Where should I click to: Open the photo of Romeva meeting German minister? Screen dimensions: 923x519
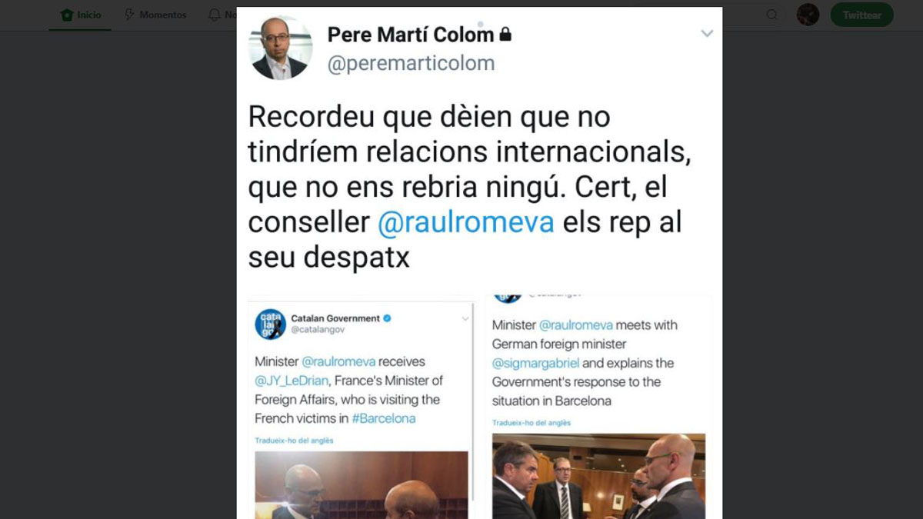598,476
